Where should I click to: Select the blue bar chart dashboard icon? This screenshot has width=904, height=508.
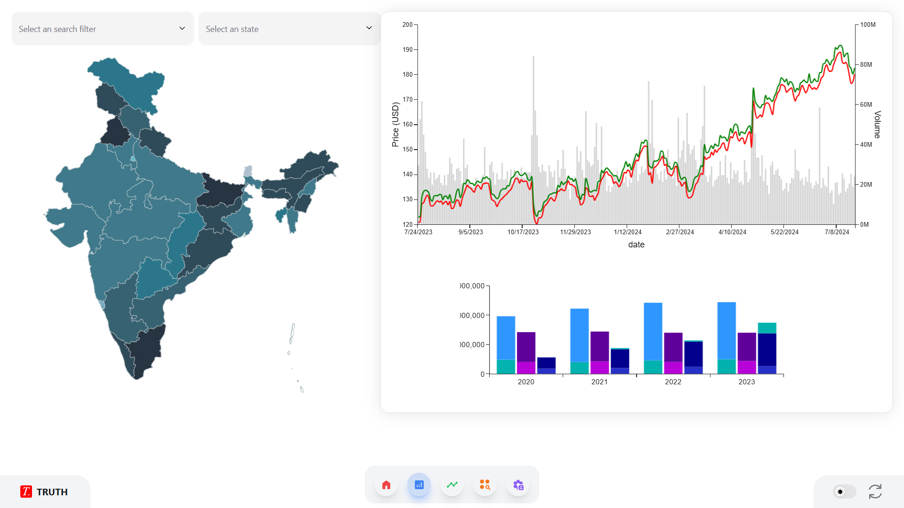coord(419,485)
